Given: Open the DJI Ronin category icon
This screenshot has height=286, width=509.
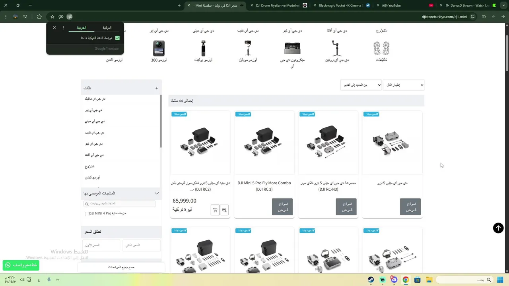Looking at the screenshot, I should (x=337, y=48).
